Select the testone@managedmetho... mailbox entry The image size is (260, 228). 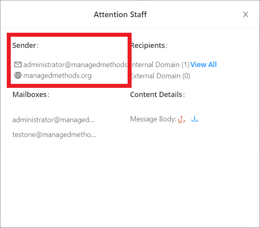[x=54, y=135]
